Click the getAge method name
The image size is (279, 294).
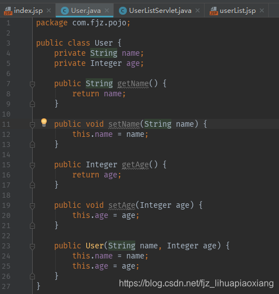(x=135, y=165)
